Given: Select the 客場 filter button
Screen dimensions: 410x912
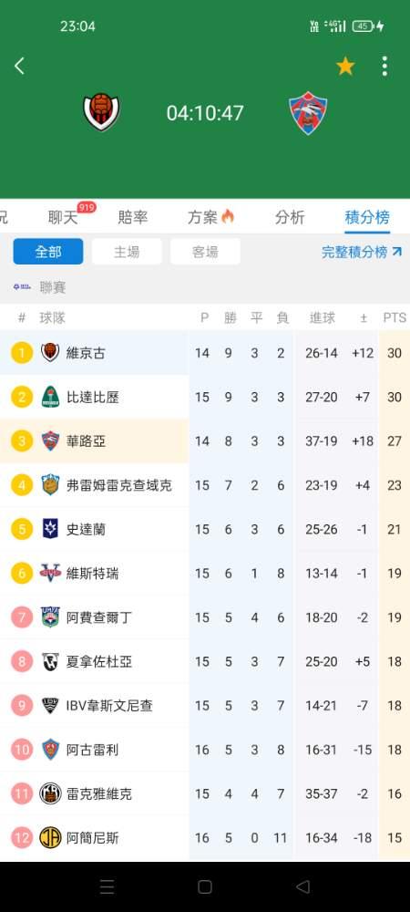Looking at the screenshot, I should [x=205, y=252].
